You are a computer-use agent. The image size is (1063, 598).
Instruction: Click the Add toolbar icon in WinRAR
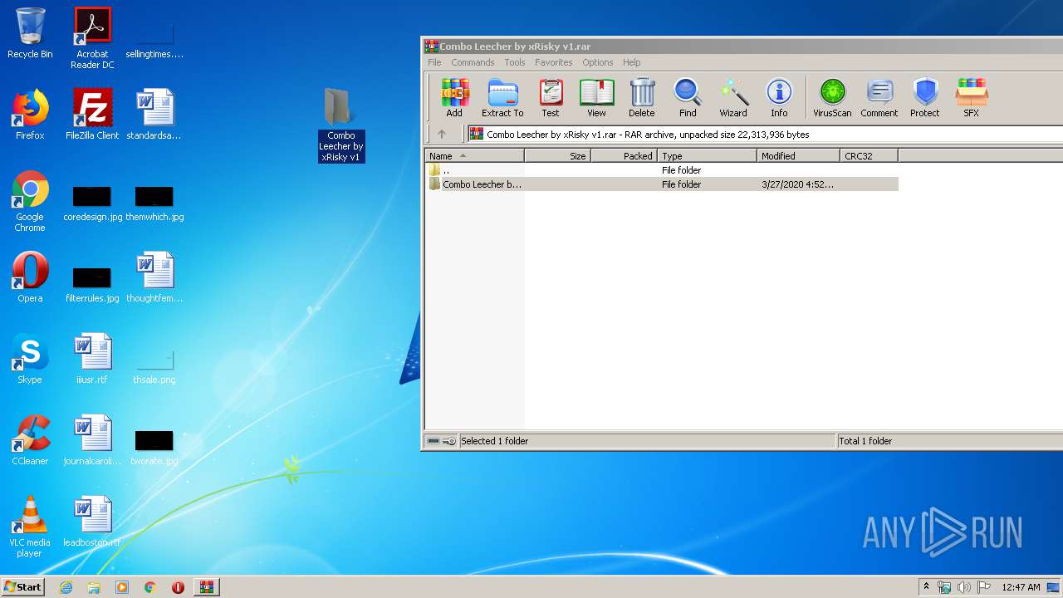click(454, 97)
